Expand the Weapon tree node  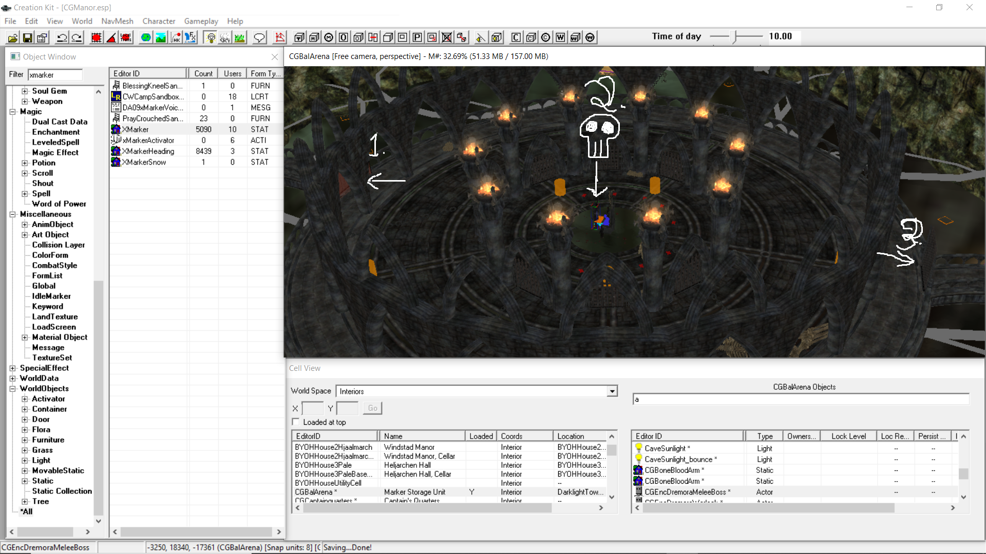25,102
